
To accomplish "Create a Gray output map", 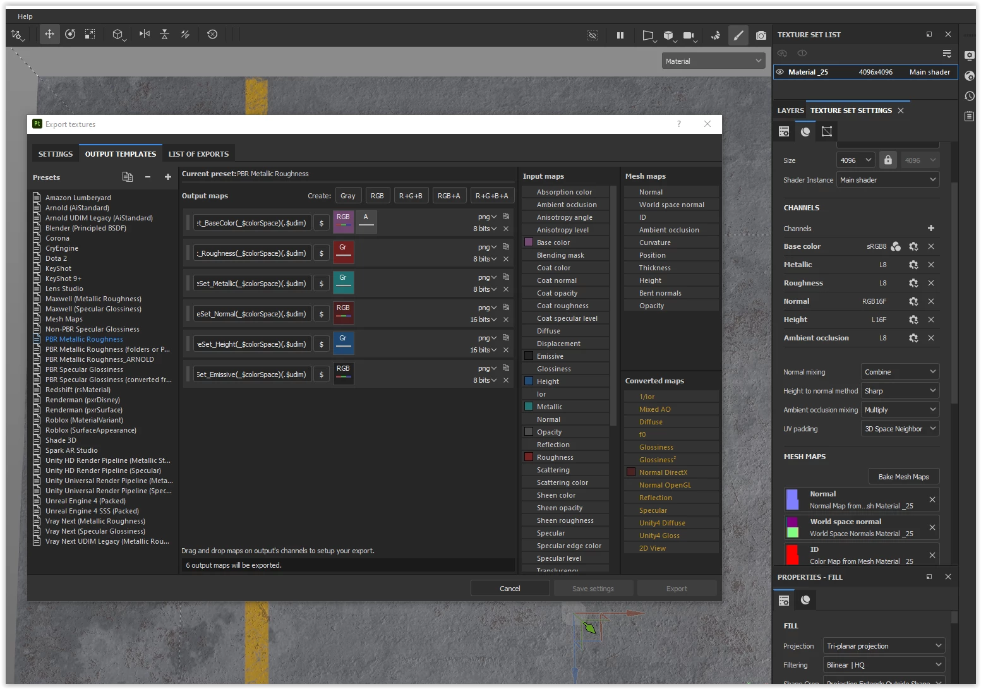I will click(348, 196).
